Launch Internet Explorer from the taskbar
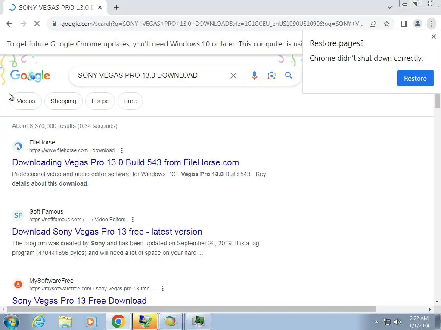441x330 pixels. coord(38,321)
